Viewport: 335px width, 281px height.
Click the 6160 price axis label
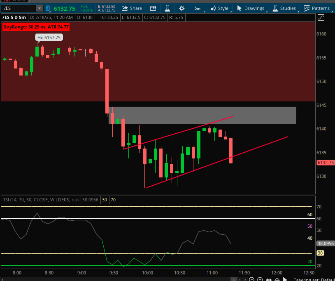point(321,34)
